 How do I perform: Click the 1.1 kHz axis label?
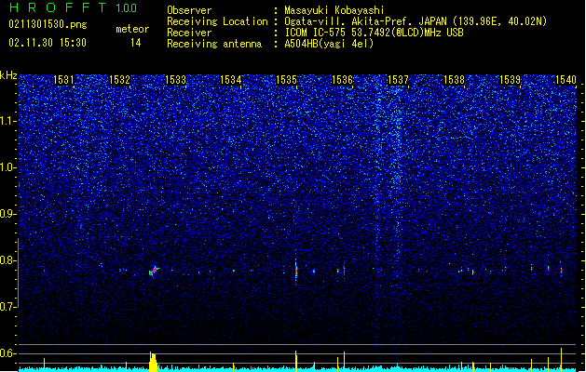8,121
